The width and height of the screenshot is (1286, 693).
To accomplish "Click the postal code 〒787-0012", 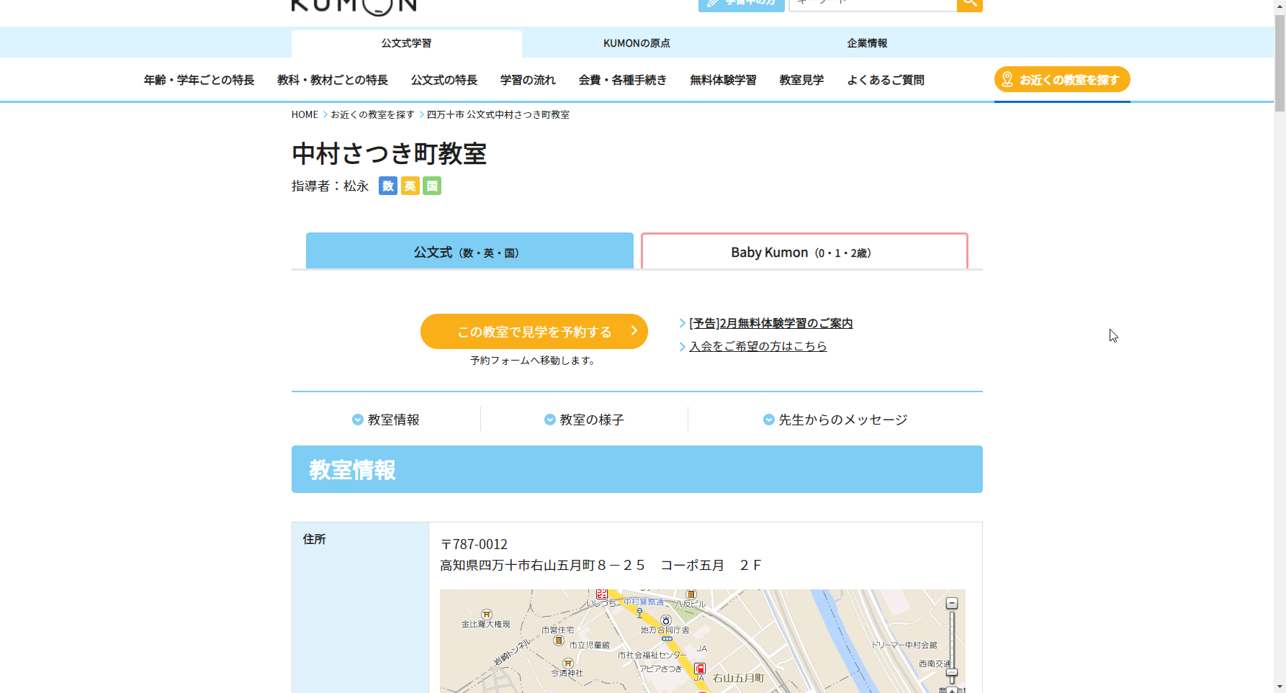I will point(474,545).
